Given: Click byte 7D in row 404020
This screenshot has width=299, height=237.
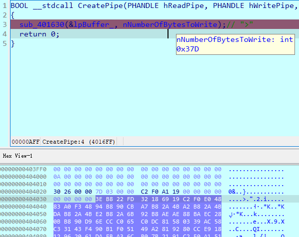Looking at the screenshot, I should [99, 192].
